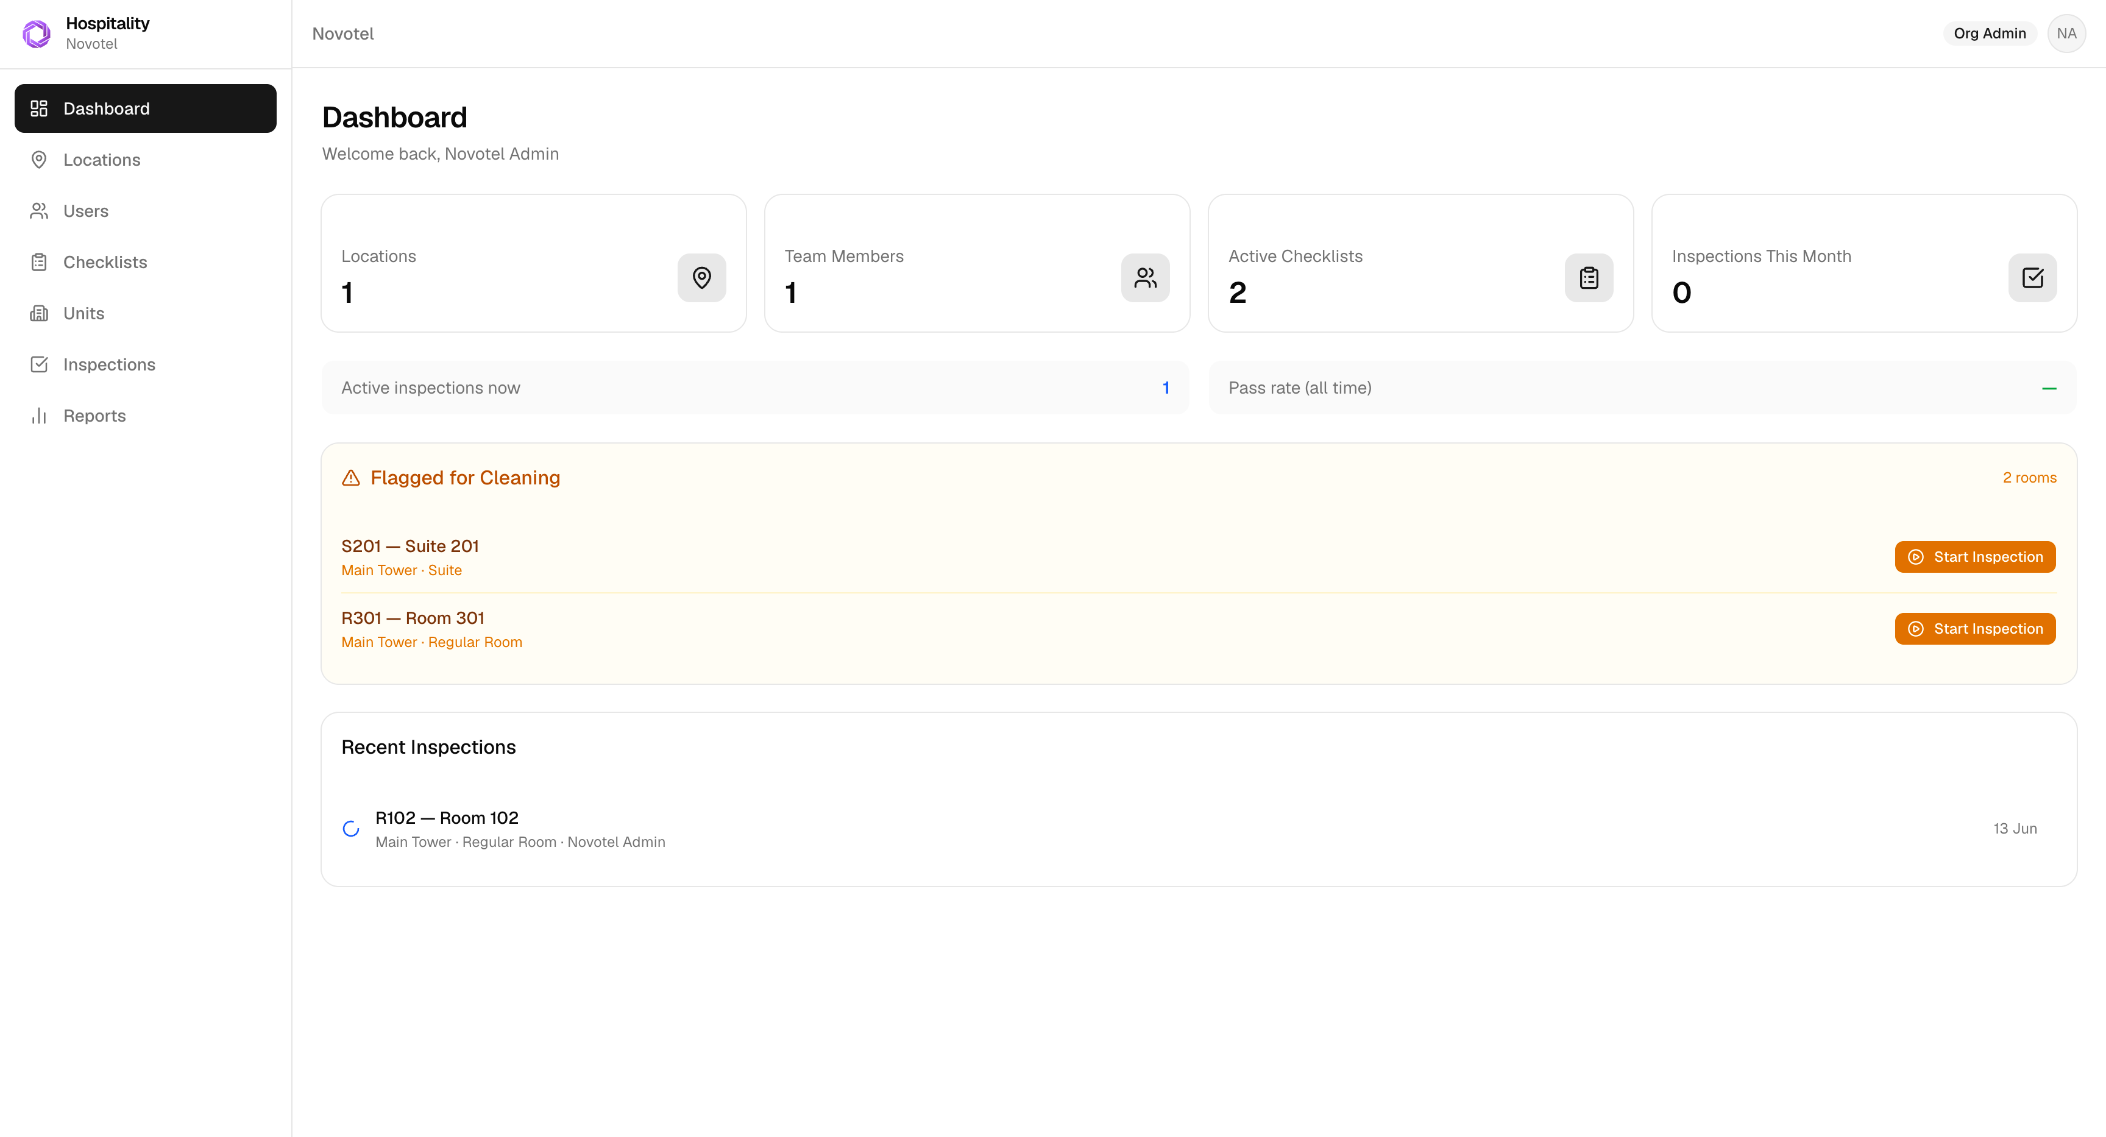
Task: Click the Active inspections value 1
Action: pos(1166,388)
